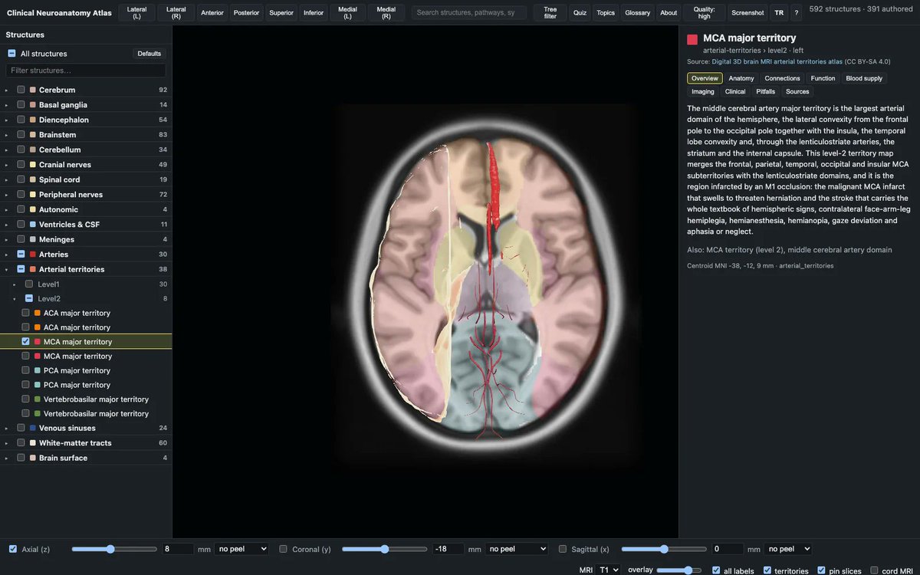
Task: Open the Imaging tab
Action: point(703,91)
